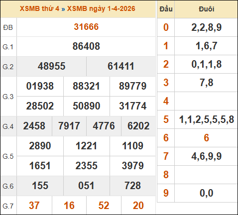Select G.2 number 48955
This screenshot has width=238, height=215.
tap(51, 66)
